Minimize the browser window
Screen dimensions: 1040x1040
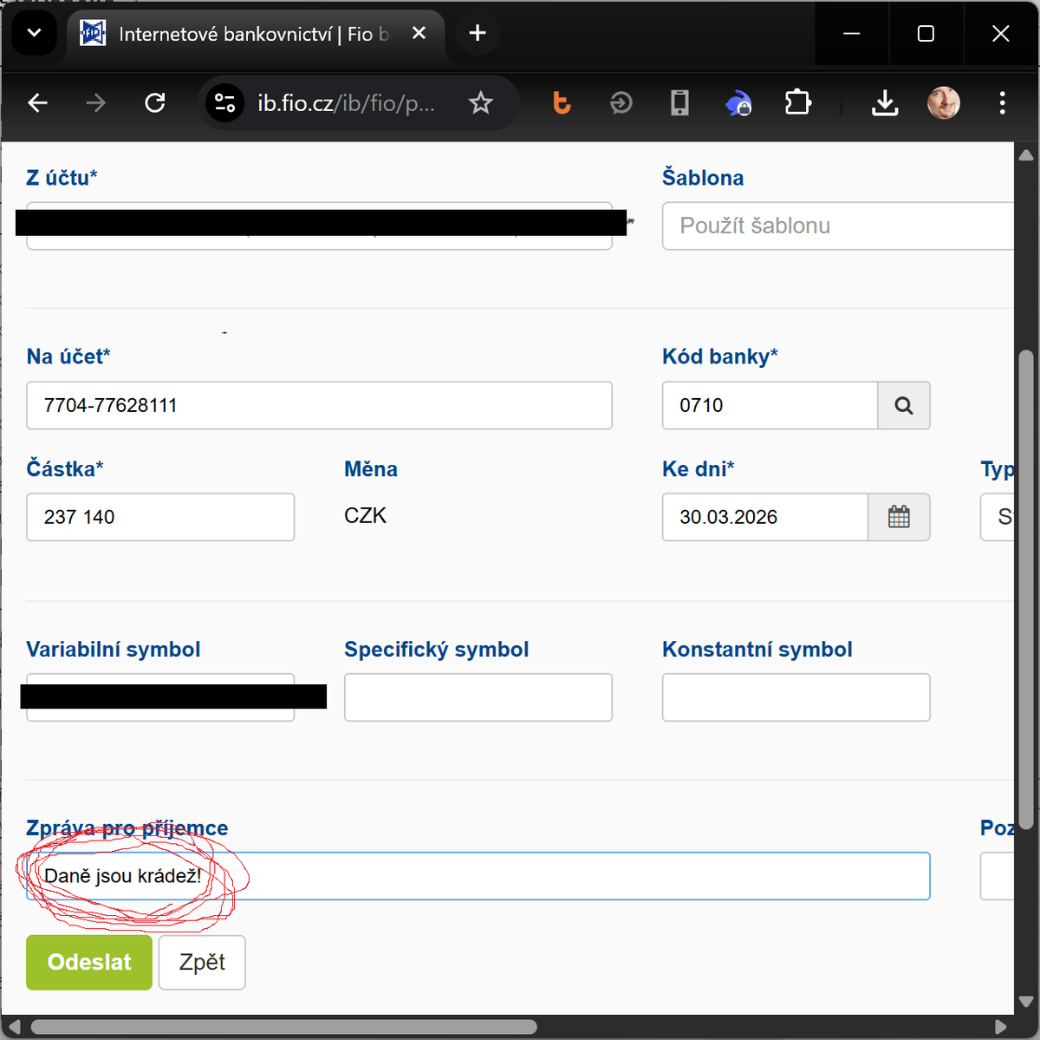click(x=852, y=33)
